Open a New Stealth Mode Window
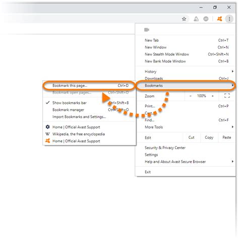Viewport: 239px width, 240px height. point(185,54)
